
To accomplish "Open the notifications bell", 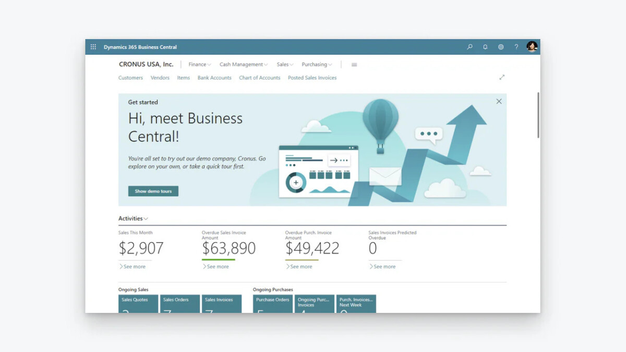I will [x=485, y=47].
